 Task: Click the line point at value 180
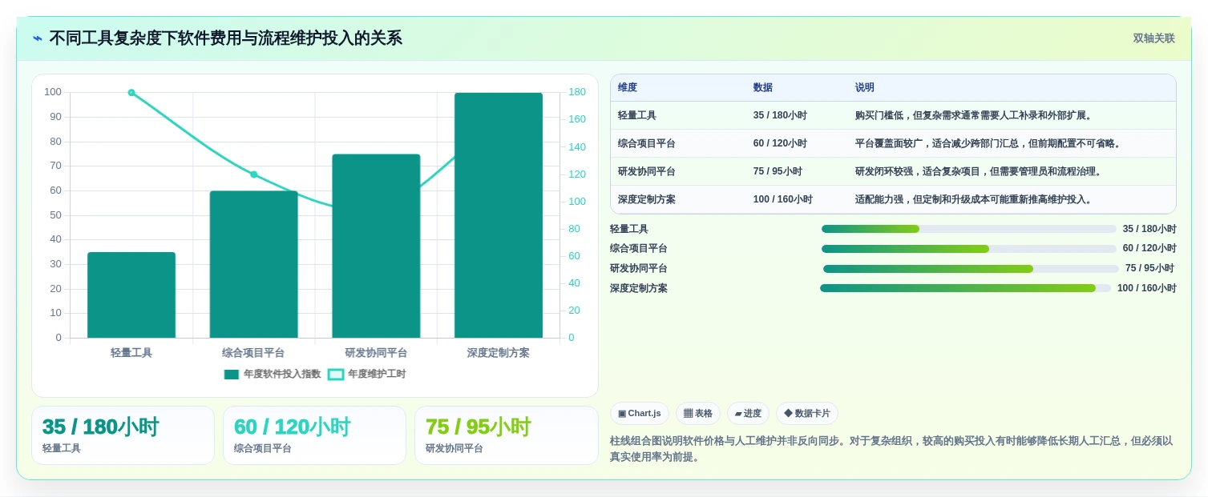coord(131,93)
